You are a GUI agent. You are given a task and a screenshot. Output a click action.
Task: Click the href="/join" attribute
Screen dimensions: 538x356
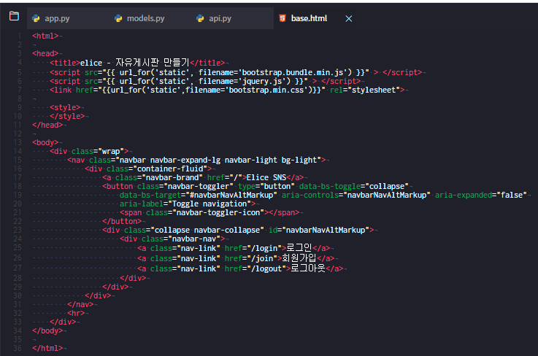[251, 258]
